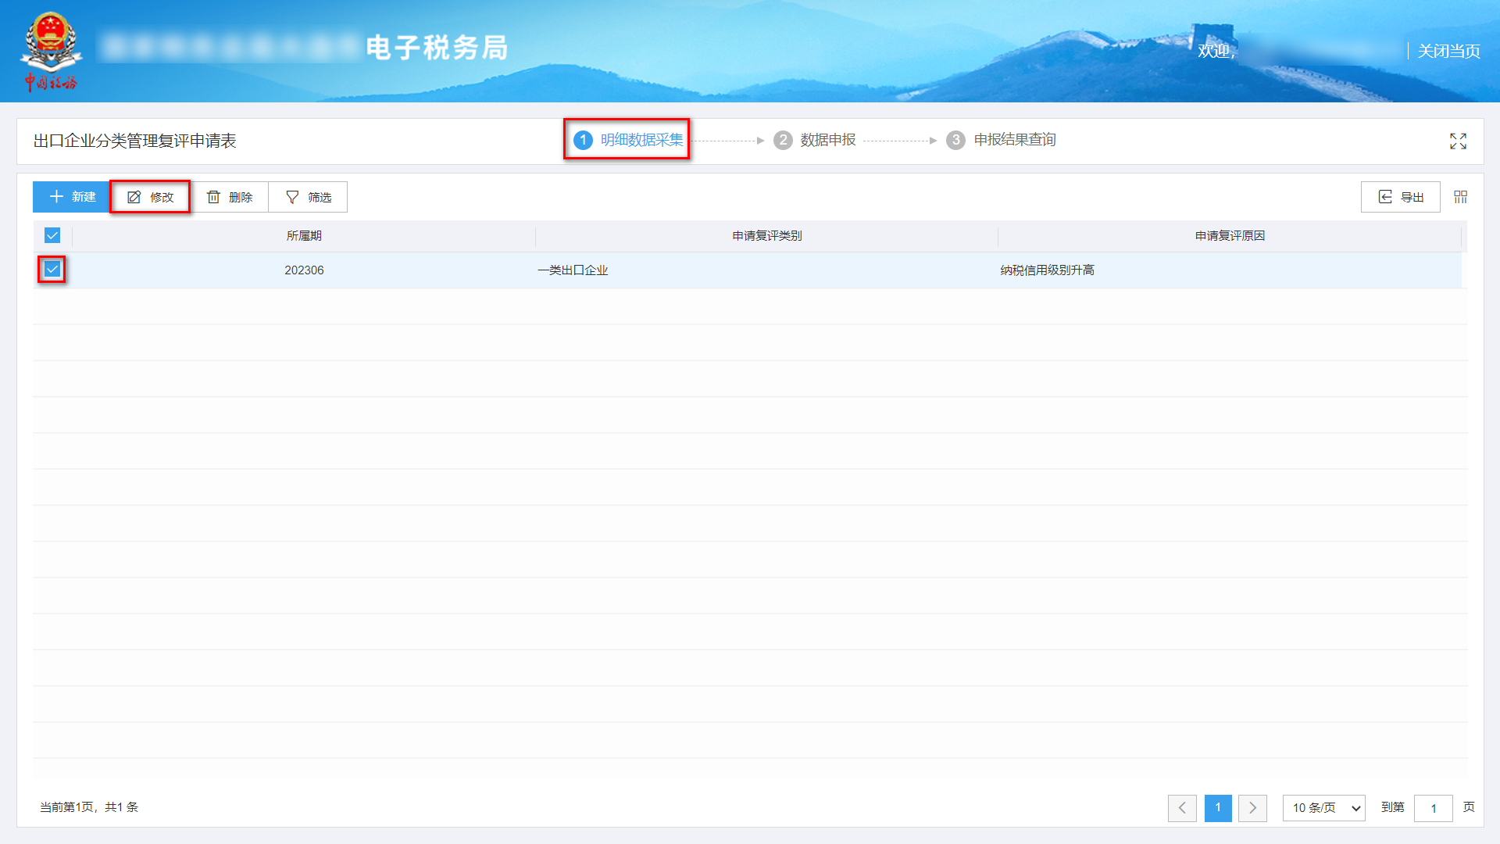
Task: Open the 筛选 filter funnel icon
Action: pos(292,197)
